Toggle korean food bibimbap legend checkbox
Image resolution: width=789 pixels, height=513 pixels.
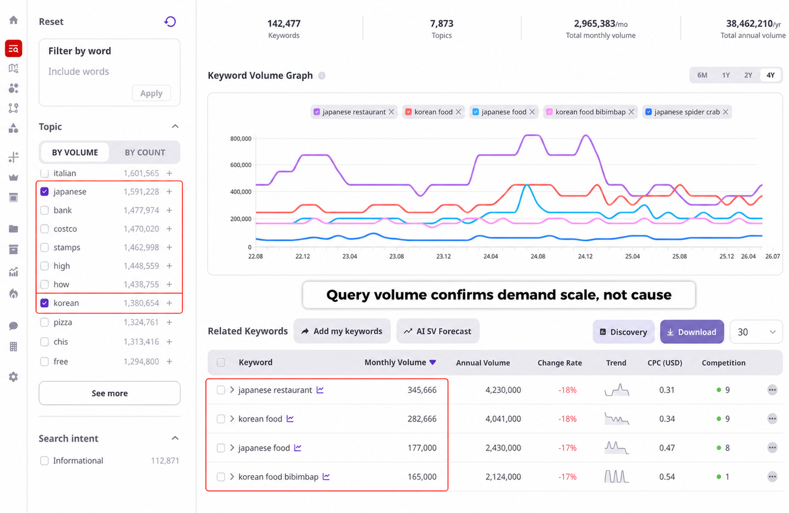coord(549,112)
